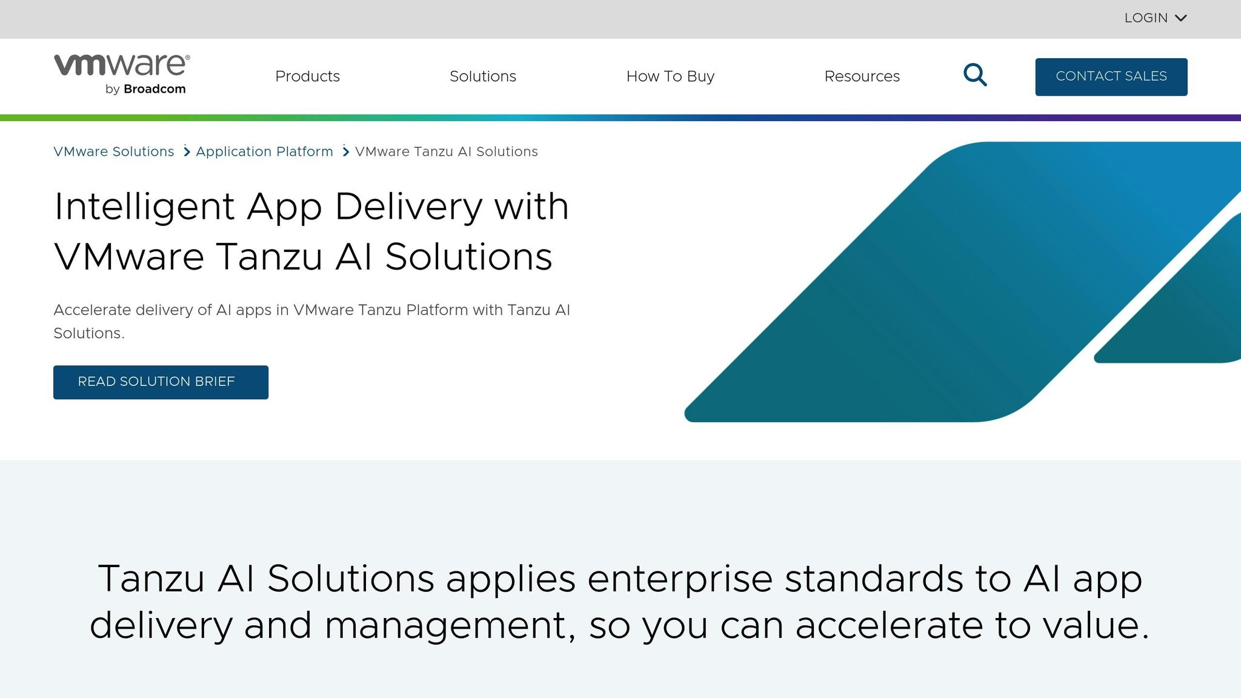Viewport: 1241px width, 698px height.
Task: Click the Tanzu AI Solutions statement text
Action: point(620,600)
